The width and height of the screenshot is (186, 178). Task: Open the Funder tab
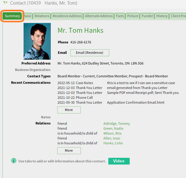[147, 16]
